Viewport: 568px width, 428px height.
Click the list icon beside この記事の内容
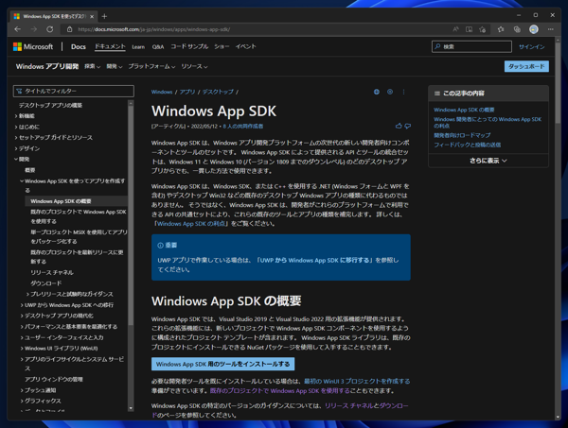[x=437, y=94]
